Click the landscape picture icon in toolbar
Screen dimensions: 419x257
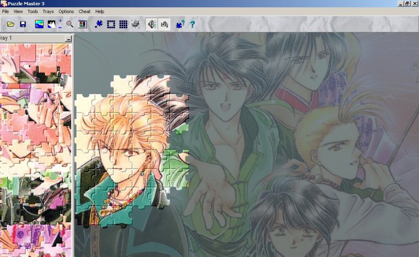coord(39,24)
